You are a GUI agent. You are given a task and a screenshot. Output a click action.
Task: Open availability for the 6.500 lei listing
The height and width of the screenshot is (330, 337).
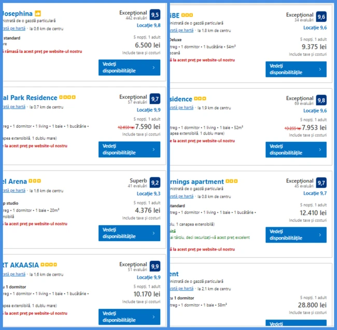(x=130, y=68)
